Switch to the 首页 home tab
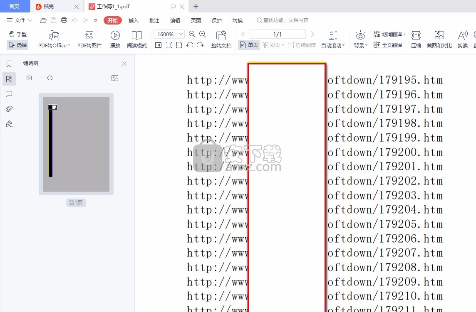This screenshot has width=476, height=312. 14,6
